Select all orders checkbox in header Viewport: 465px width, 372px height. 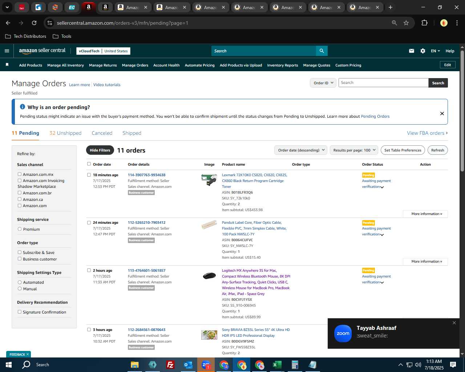tap(89, 164)
